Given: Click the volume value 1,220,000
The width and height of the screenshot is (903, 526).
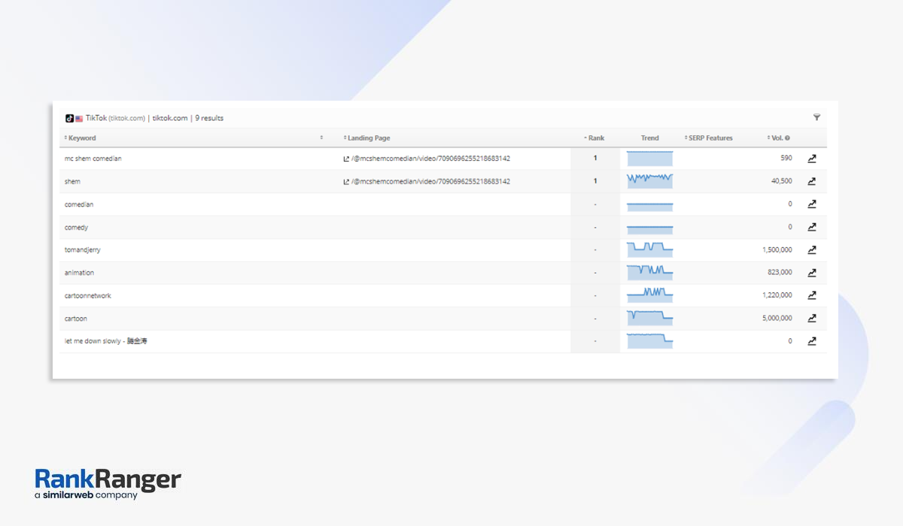Looking at the screenshot, I should click(777, 295).
